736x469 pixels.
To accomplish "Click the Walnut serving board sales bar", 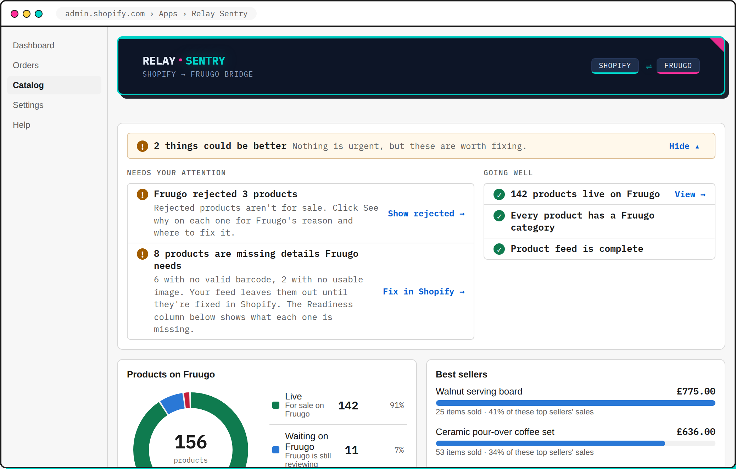I will coord(575,403).
